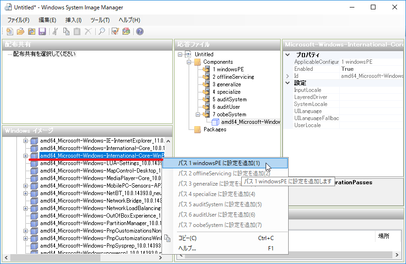Open the ヘルプ(H) menu
This screenshot has height=264, width=406.
(129, 20)
